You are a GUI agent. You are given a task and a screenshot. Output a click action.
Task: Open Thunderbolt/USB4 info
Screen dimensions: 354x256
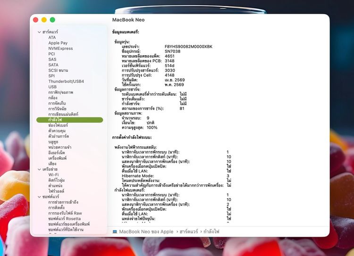tap(66, 82)
